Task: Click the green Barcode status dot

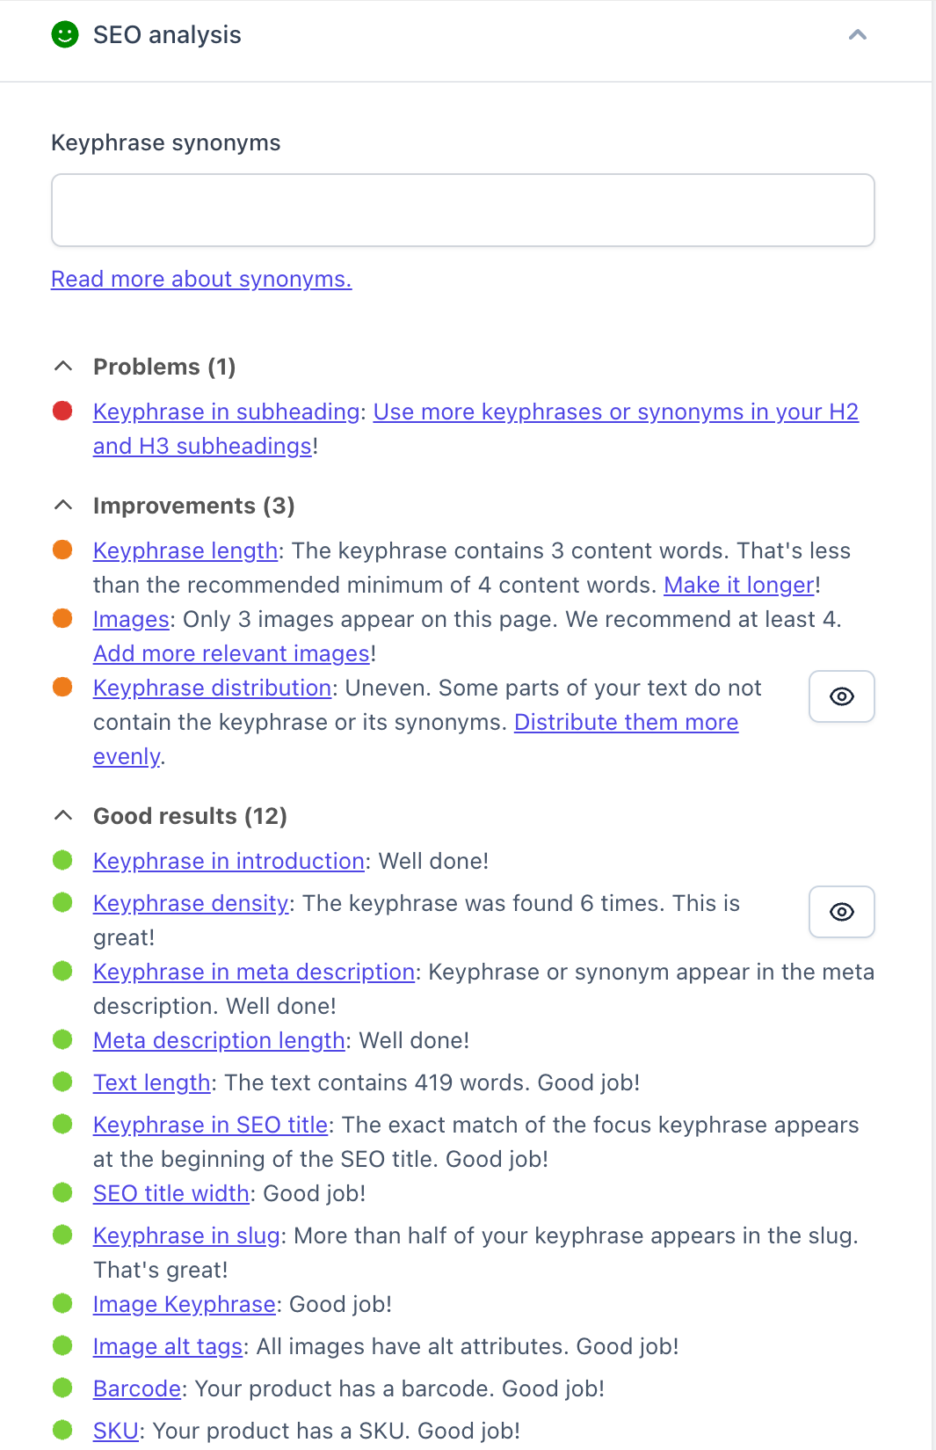Action: 62,1388
